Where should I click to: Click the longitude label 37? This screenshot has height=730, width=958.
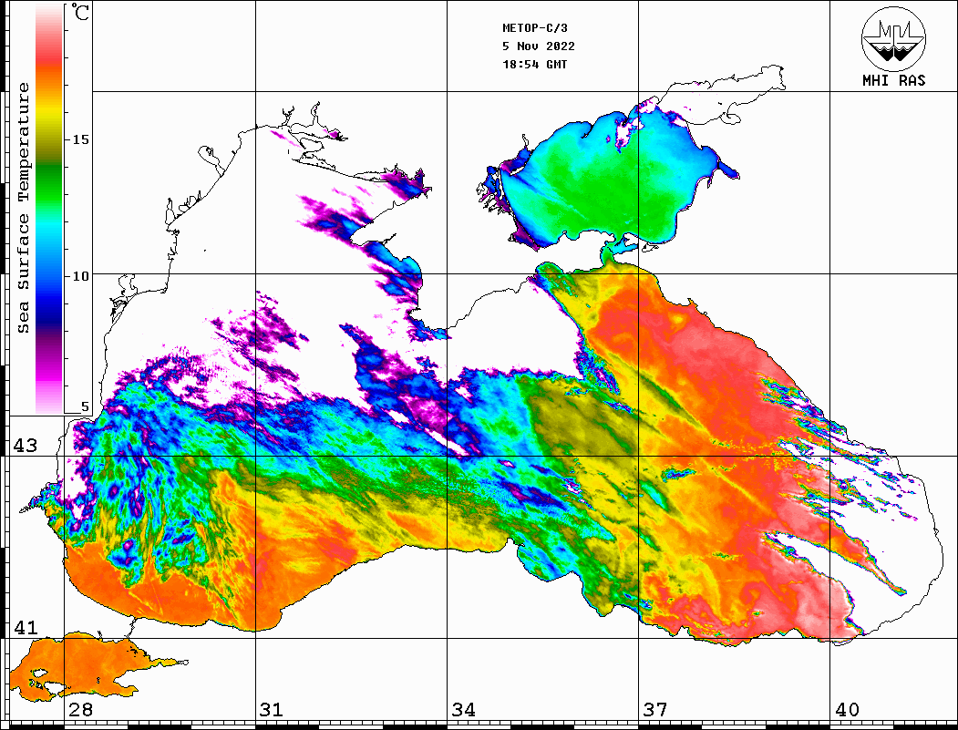click(655, 709)
